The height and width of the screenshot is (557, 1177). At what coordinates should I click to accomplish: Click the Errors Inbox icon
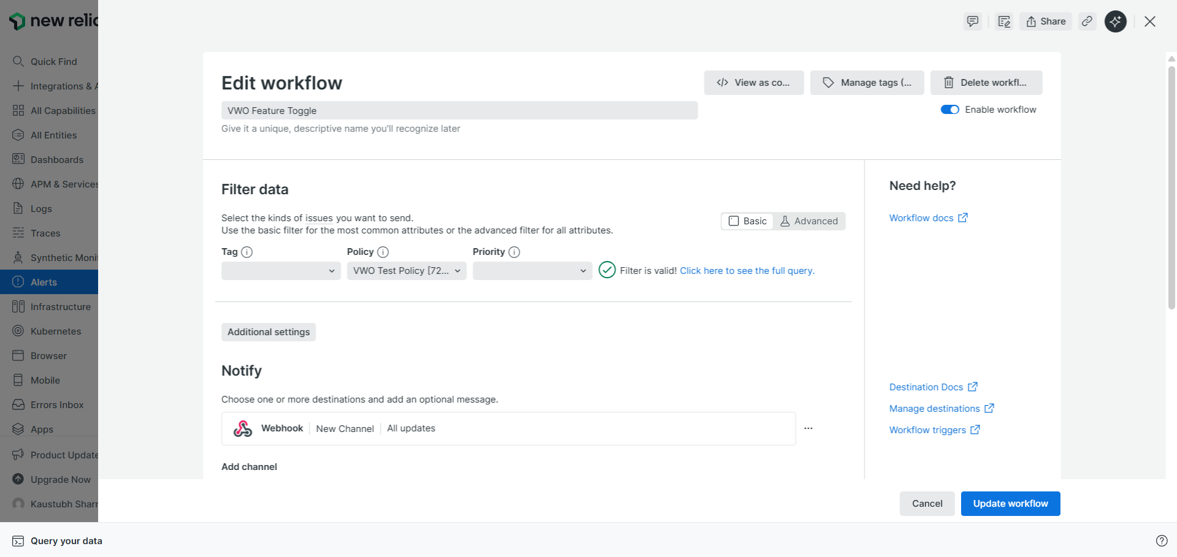tap(18, 404)
